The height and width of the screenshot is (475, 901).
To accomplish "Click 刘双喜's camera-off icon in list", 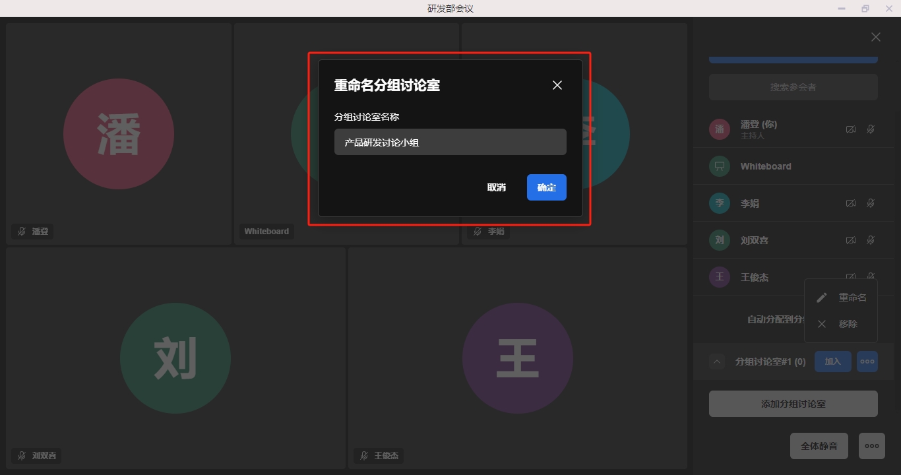I will click(x=851, y=240).
